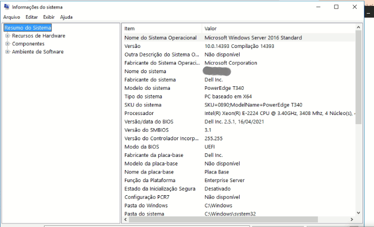The height and width of the screenshot is (227, 374).
Task: Click the PC baseado em X64 value
Action: point(228,96)
